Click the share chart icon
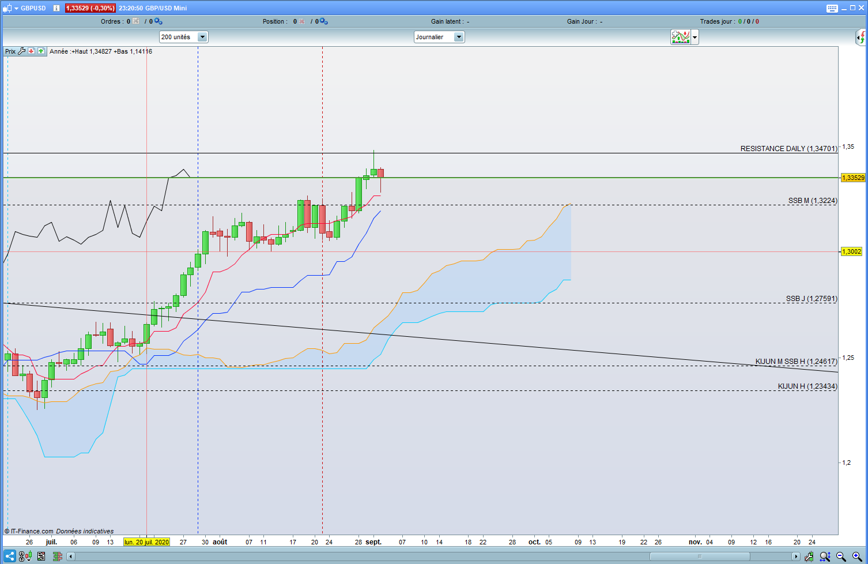 (x=10, y=557)
